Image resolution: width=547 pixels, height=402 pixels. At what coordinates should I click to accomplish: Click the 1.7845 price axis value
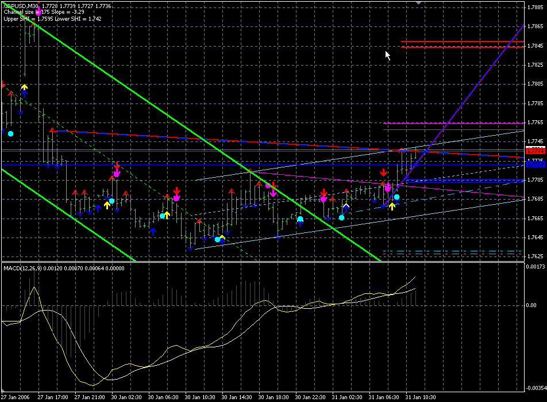(x=535, y=46)
